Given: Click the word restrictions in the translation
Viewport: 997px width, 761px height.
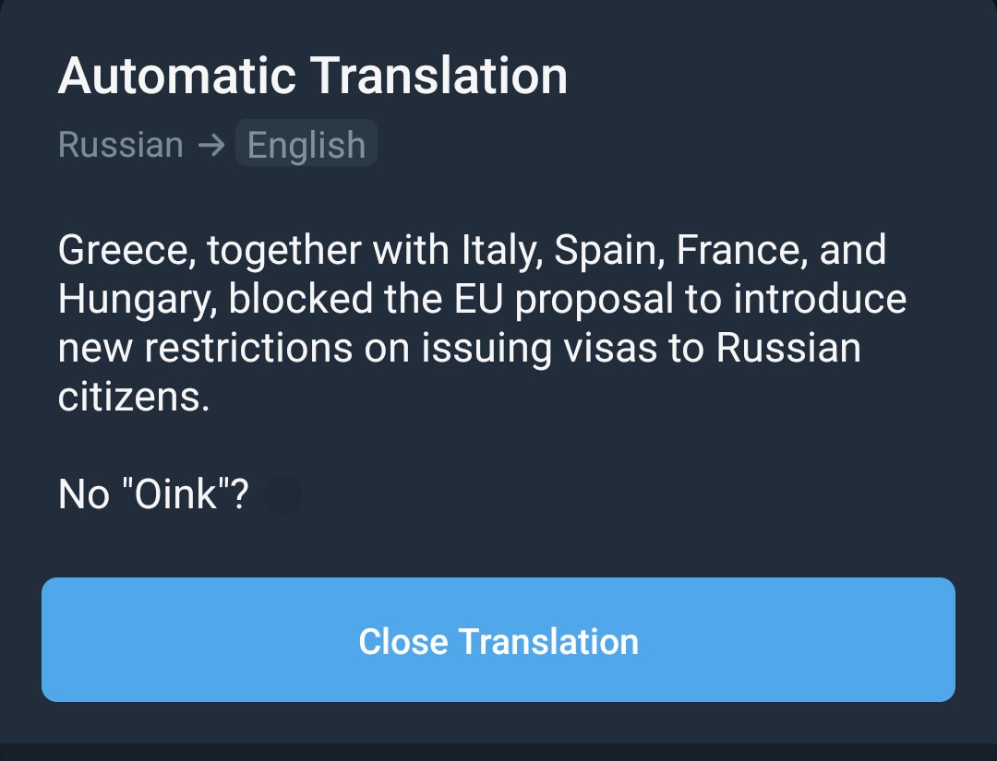Looking at the screenshot, I should point(248,348).
